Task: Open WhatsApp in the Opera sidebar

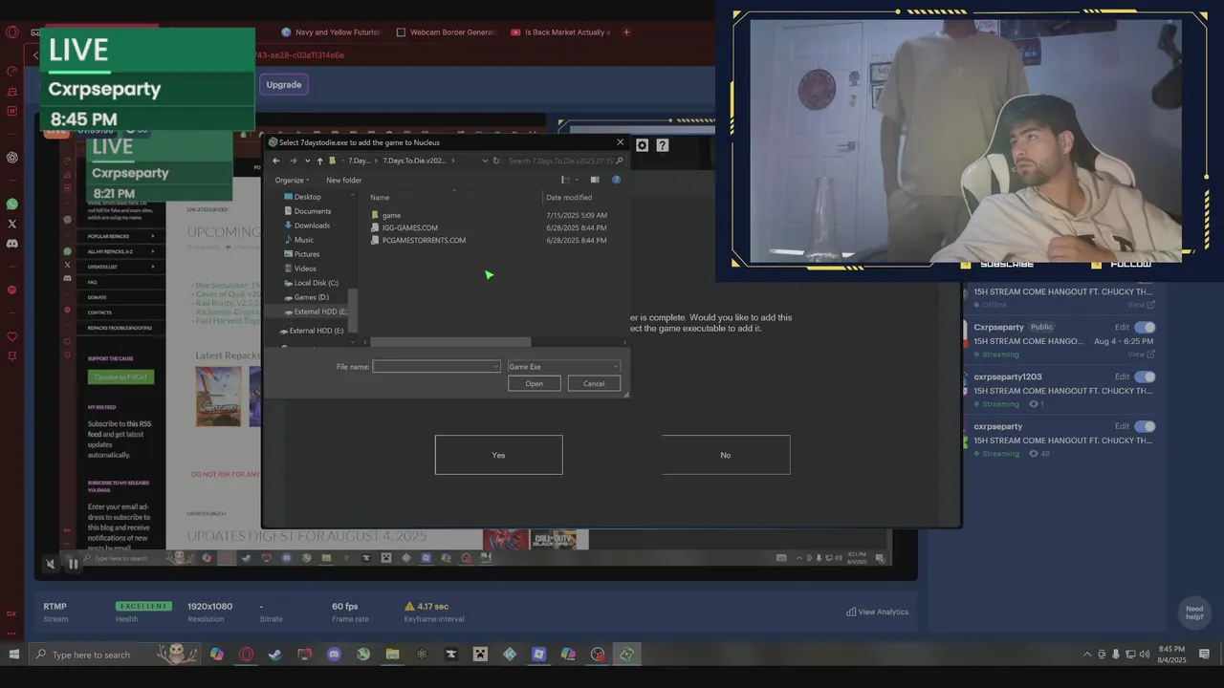Action: click(11, 204)
